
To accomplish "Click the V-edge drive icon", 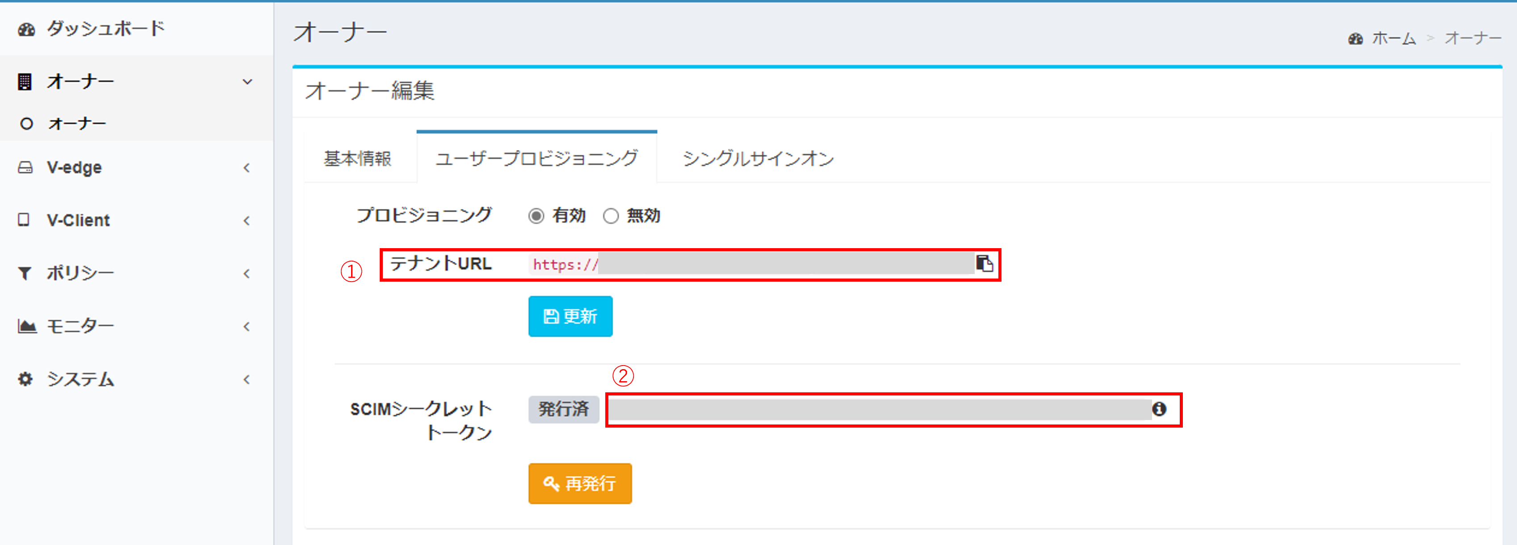I will pyautogui.click(x=25, y=168).
